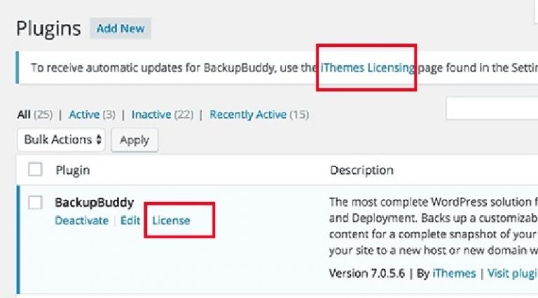This screenshot has height=298, width=538.
Task: Apply the selected bulk action
Action: (x=134, y=140)
